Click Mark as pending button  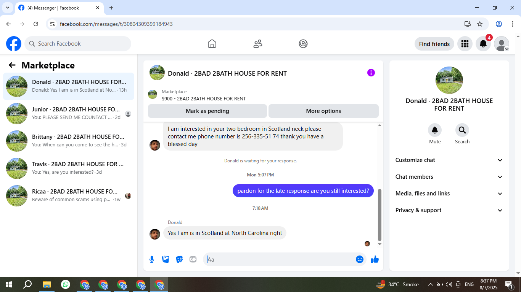coord(207,111)
